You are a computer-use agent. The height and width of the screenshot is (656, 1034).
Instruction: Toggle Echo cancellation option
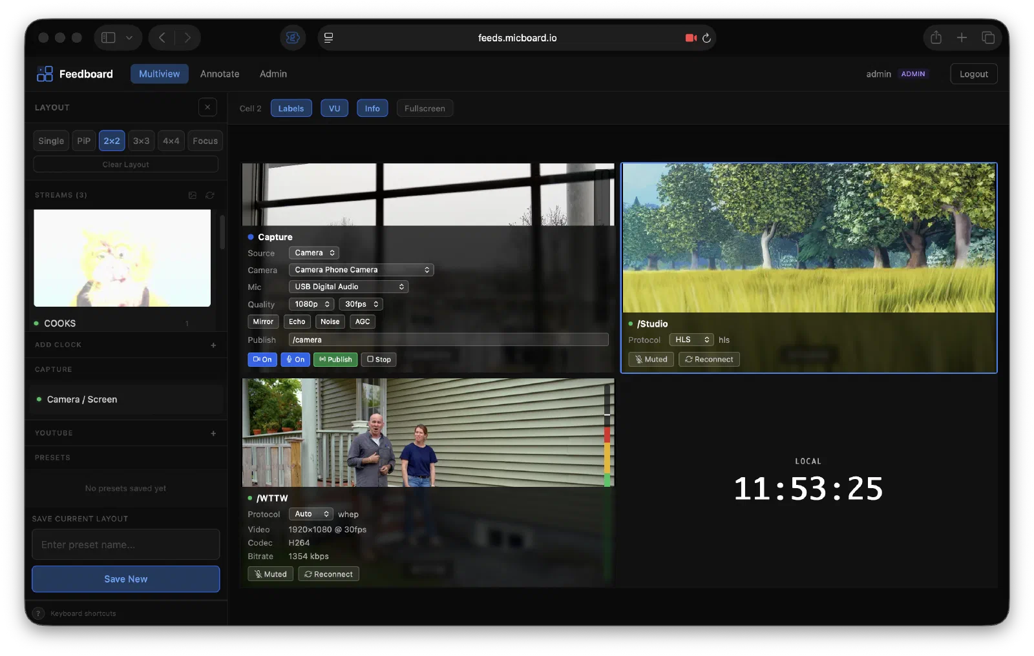point(297,322)
